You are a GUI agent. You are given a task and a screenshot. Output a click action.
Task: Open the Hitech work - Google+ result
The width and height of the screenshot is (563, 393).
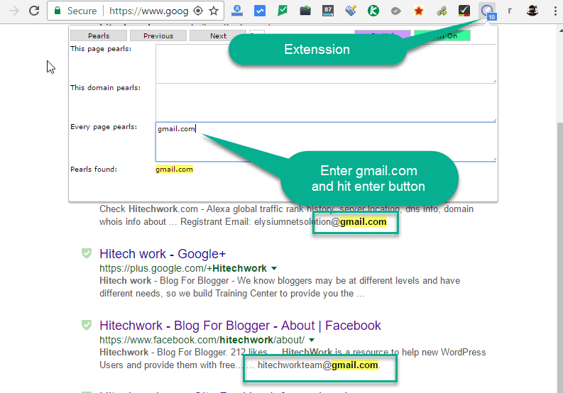pos(163,254)
